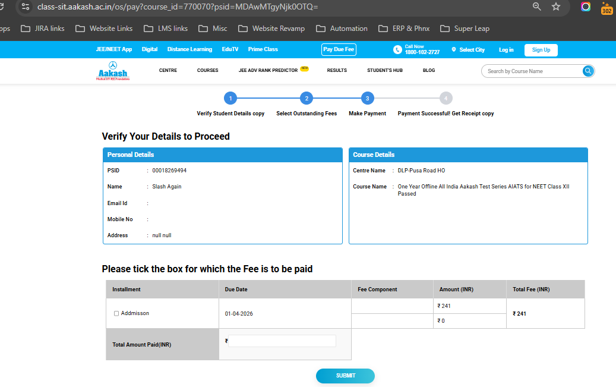Click step 1 Verify Student Details circle

[x=230, y=98]
